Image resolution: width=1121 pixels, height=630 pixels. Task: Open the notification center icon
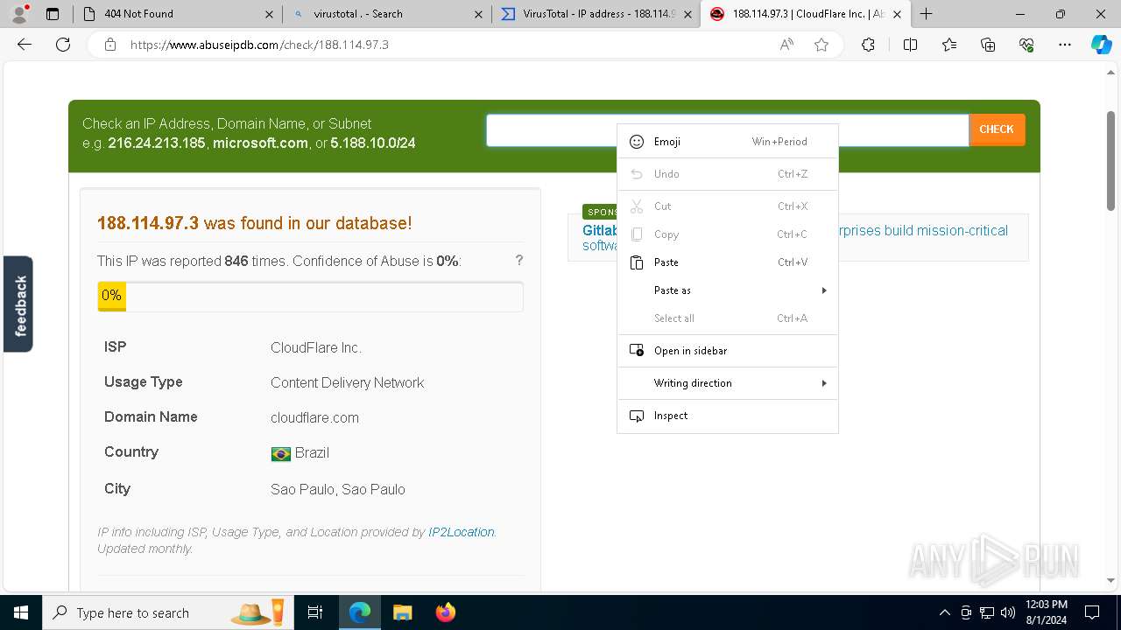pos(1092,612)
